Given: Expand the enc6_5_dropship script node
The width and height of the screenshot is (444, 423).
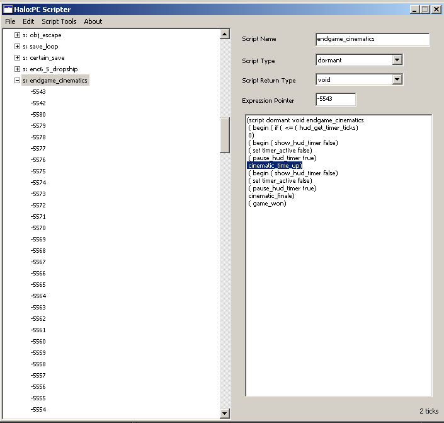Looking at the screenshot, I should point(17,69).
